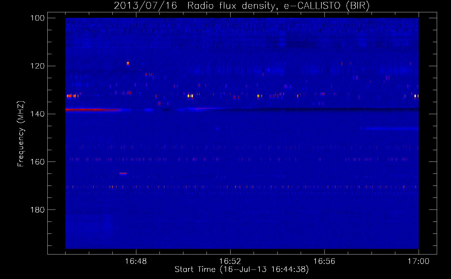
Task: Click the 'Frequency (MHZ)' axis label
Action: pyautogui.click(x=21, y=134)
